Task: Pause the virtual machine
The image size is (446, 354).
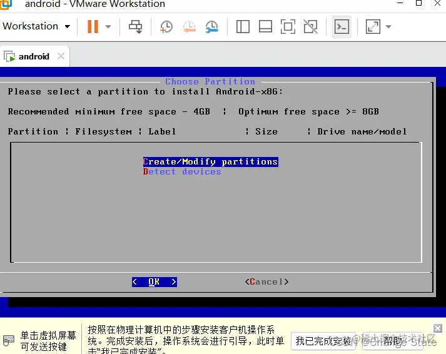Action: click(x=93, y=26)
